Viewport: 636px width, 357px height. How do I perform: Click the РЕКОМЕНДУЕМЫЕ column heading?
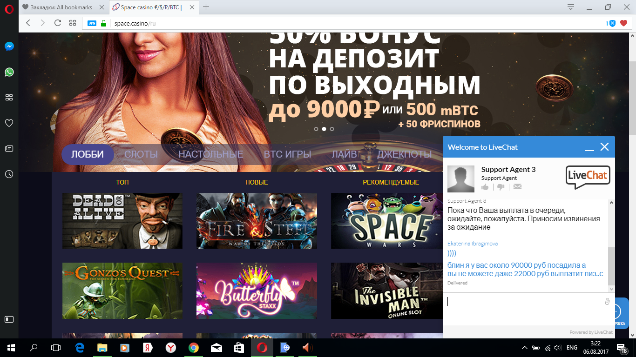pyautogui.click(x=391, y=182)
